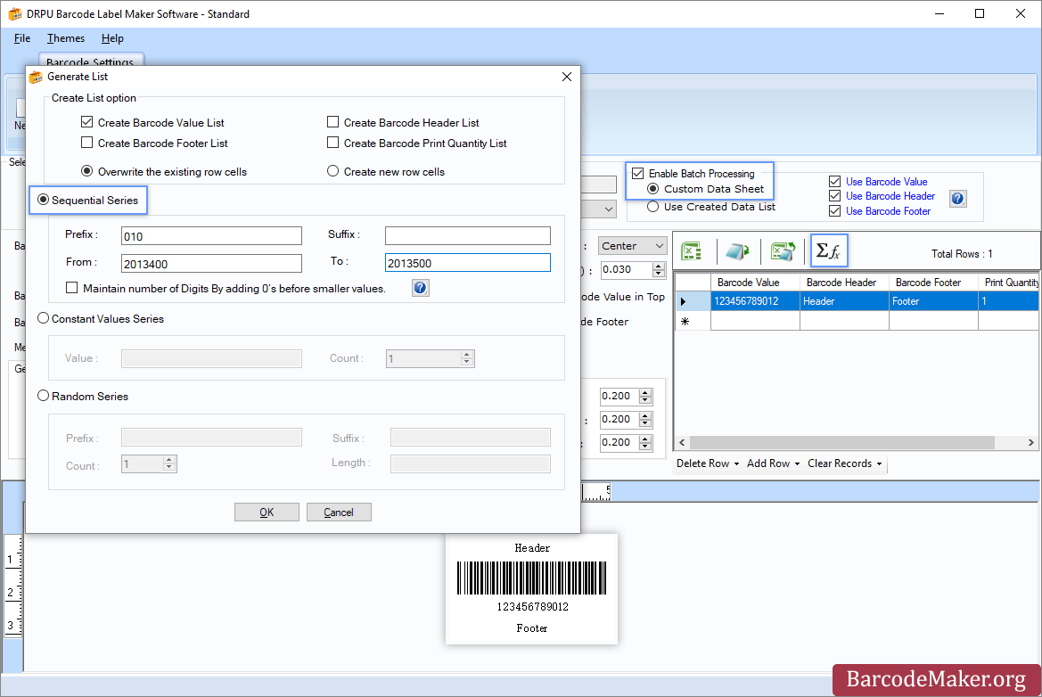Minimize the DRPU Barcode Label Maker window

(939, 14)
